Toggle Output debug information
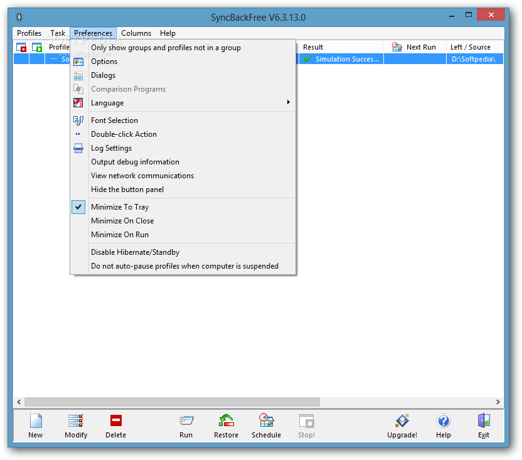522x460 pixels. click(135, 162)
